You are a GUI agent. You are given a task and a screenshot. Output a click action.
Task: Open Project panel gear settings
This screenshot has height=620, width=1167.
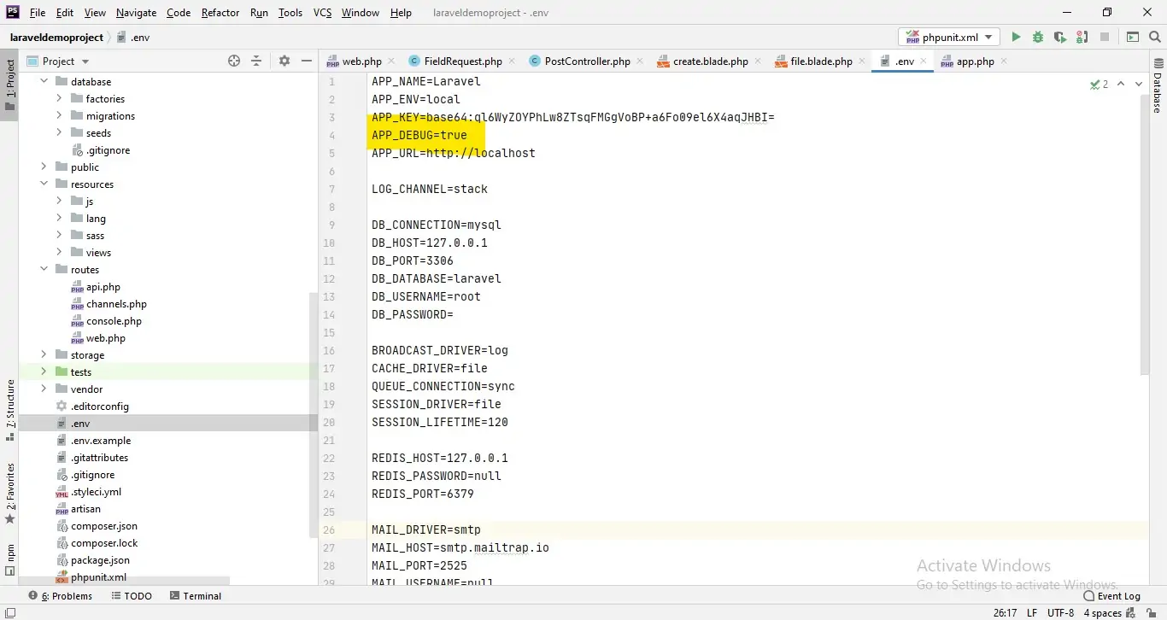click(x=284, y=61)
